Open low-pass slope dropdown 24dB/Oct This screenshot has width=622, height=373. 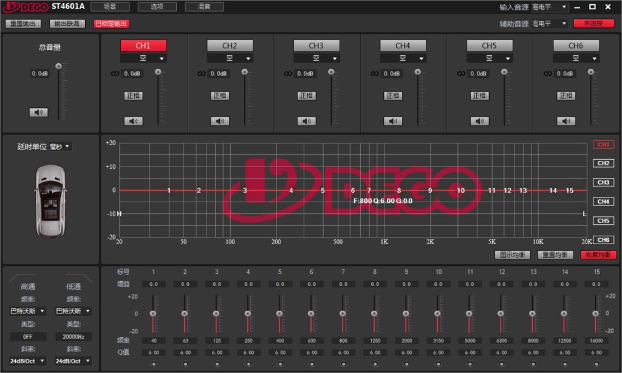73,361
